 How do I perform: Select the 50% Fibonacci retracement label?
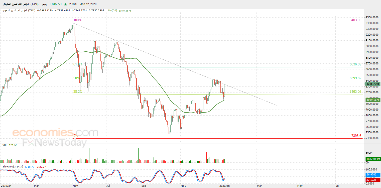pyautogui.click(x=76, y=78)
